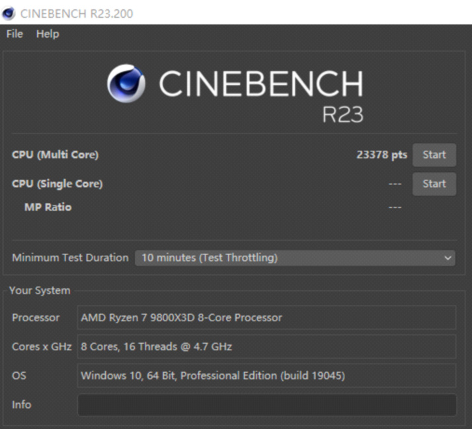Select the Processor name field
The height and width of the screenshot is (429, 472).
click(x=266, y=317)
